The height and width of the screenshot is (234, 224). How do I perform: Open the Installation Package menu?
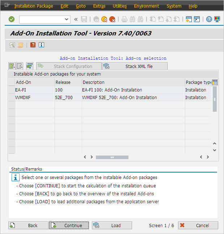(34, 6)
